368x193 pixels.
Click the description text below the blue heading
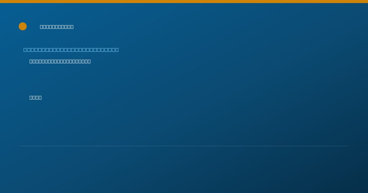60,61
